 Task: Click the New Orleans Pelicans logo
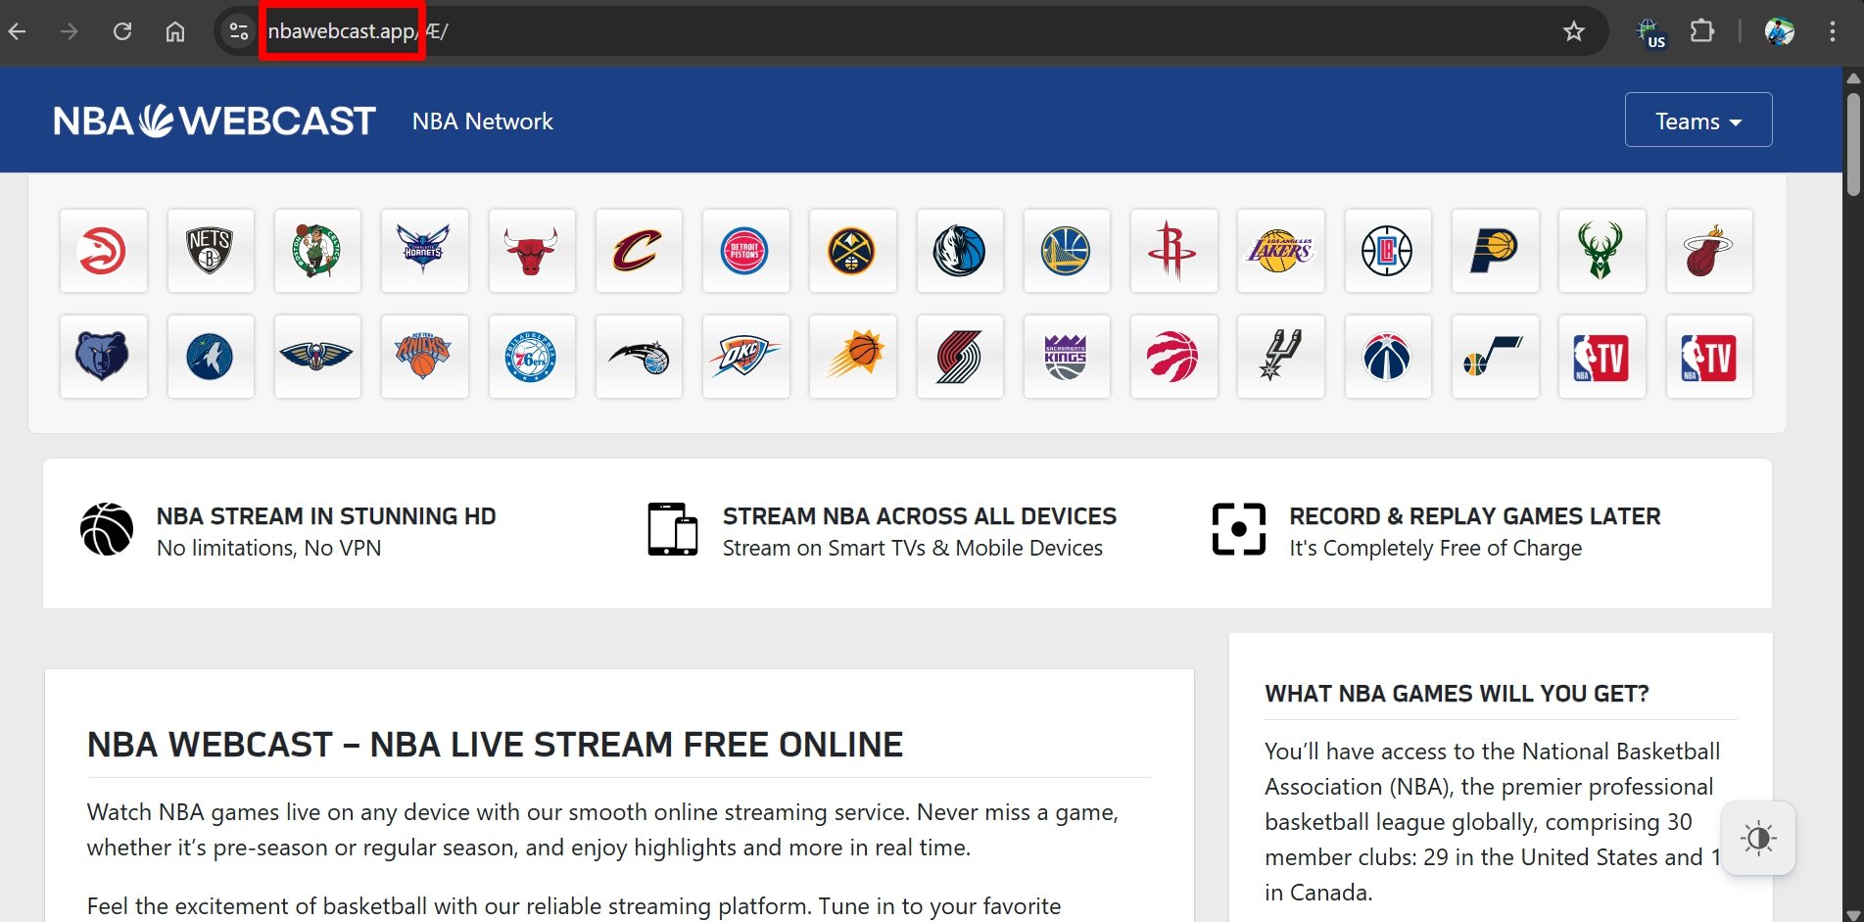coord(317,357)
